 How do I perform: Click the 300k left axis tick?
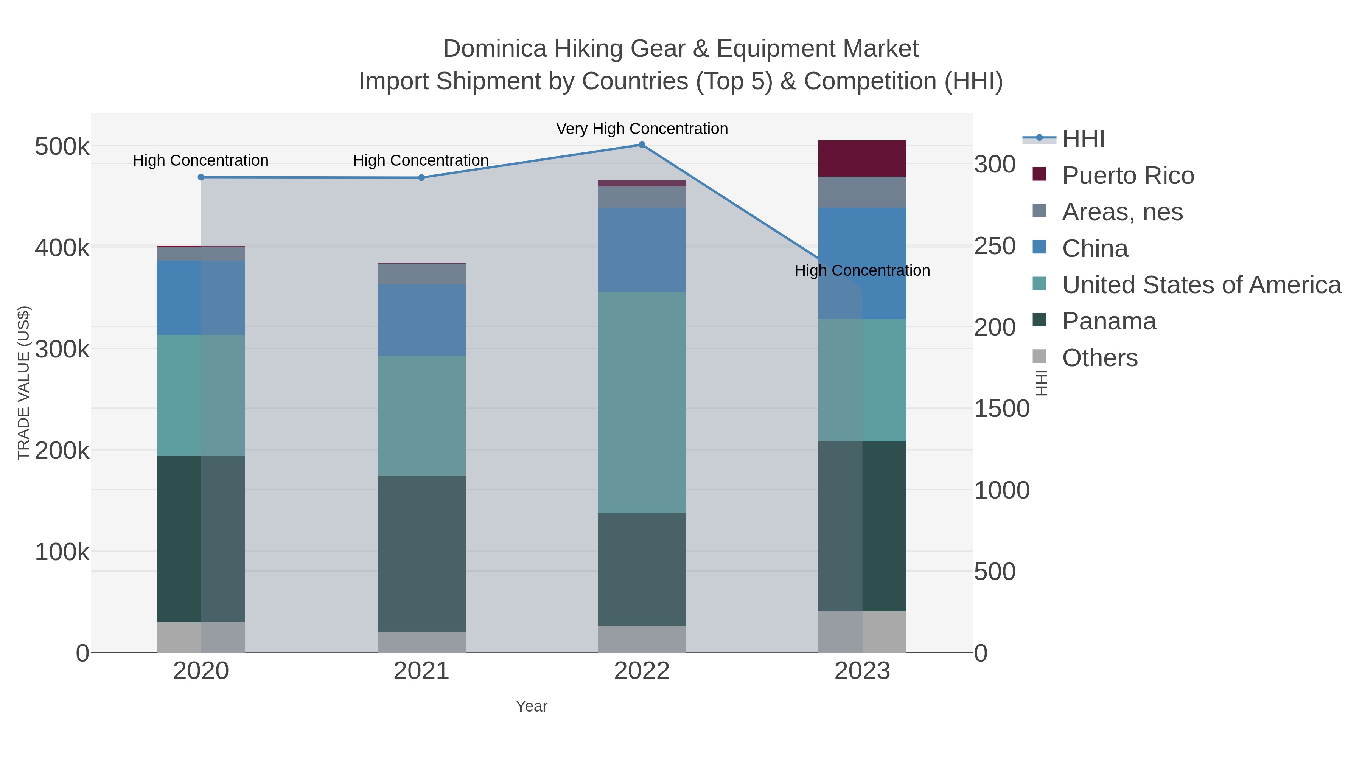(x=62, y=350)
